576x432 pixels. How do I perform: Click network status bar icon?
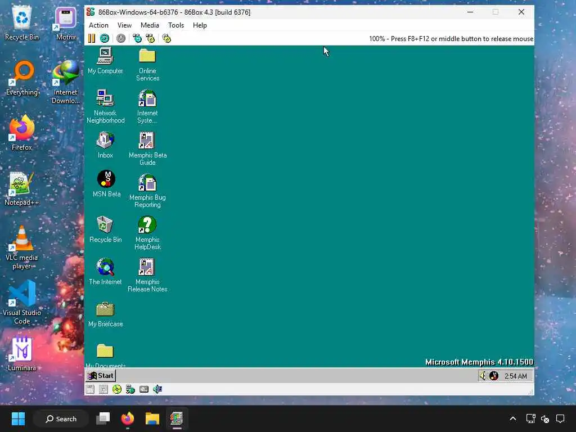[x=130, y=389]
